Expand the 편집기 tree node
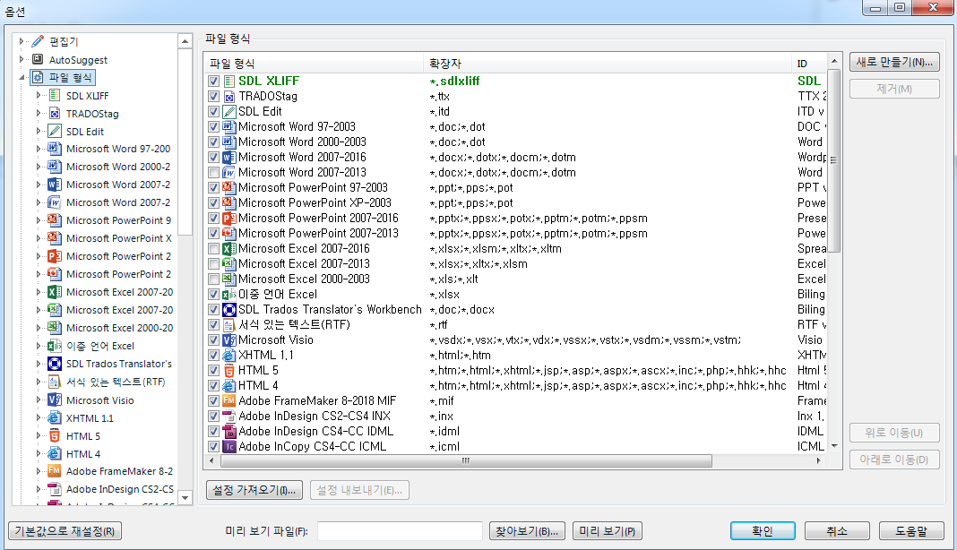Image resolution: width=957 pixels, height=550 pixels. 22,41
